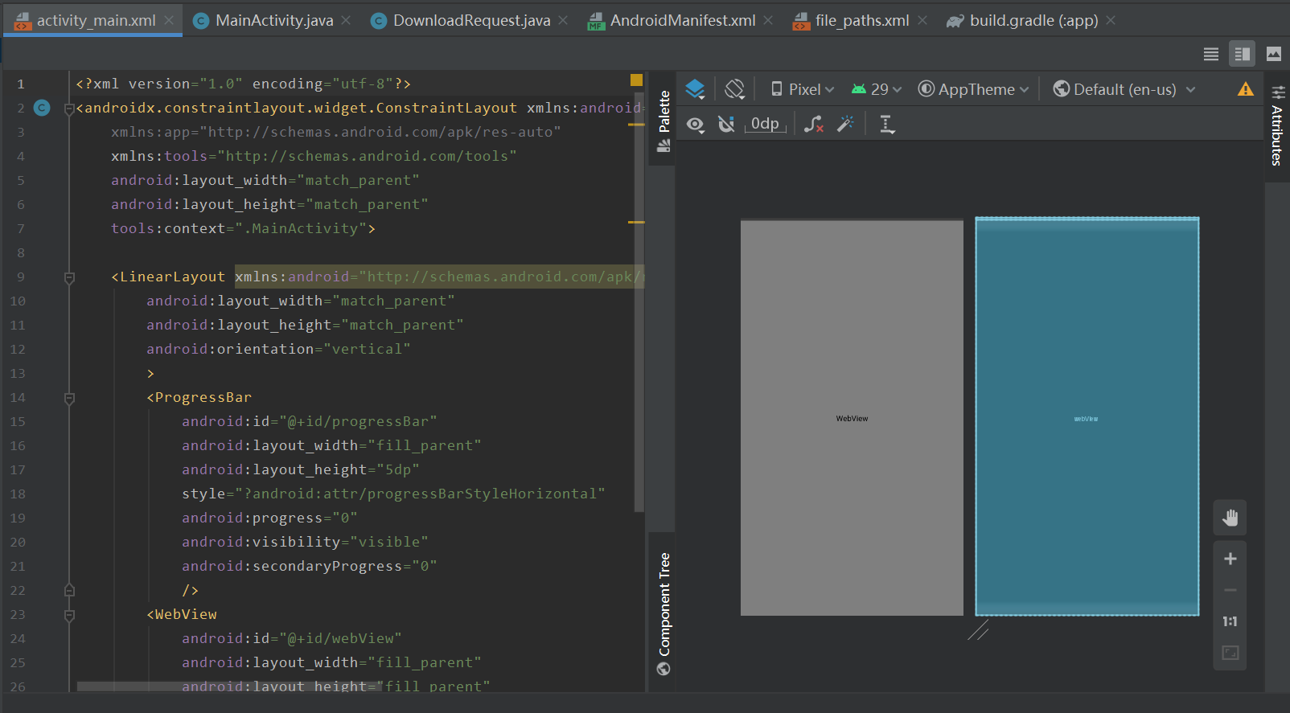Switch editor to Code-only view
Screen dimensions: 1290x713
1210,54
